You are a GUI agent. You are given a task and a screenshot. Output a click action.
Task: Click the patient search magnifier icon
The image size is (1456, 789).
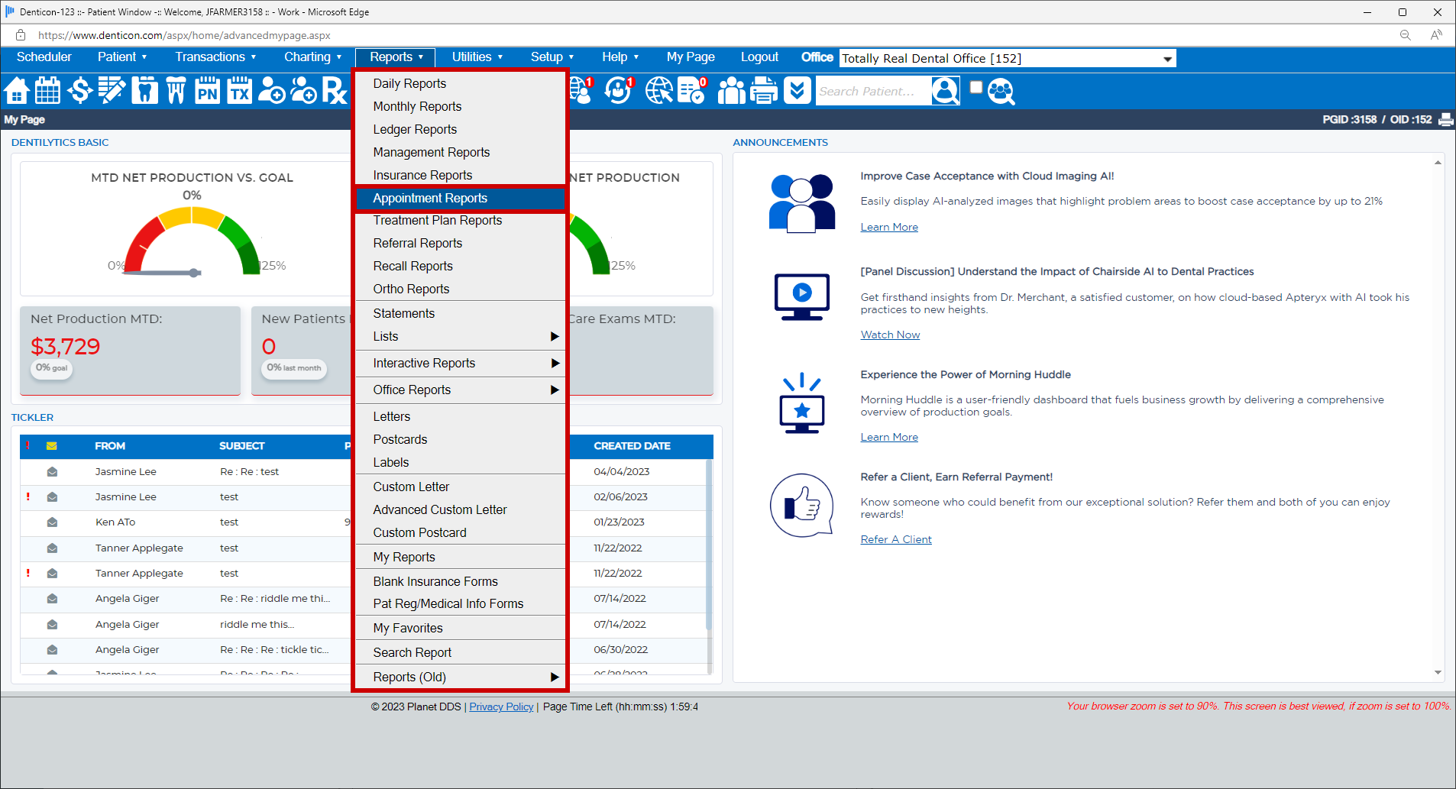pos(946,91)
